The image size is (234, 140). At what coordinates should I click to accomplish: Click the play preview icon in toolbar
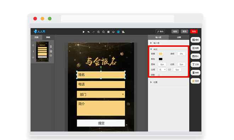click(84, 32)
